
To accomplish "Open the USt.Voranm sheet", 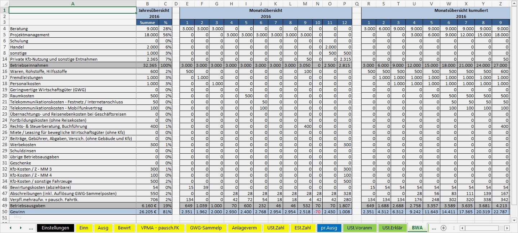I will [359, 228].
